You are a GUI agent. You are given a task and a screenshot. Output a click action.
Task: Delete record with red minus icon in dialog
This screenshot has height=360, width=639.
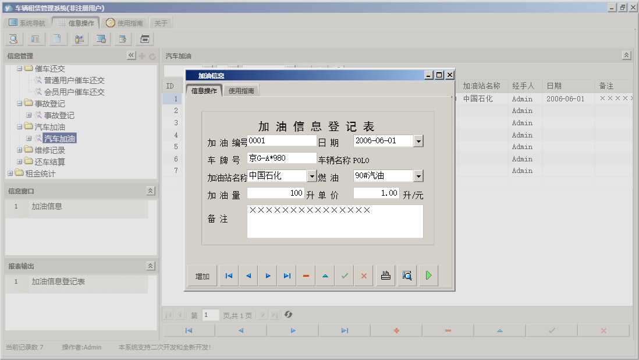306,276
